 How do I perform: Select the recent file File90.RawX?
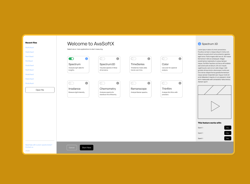click(30, 47)
